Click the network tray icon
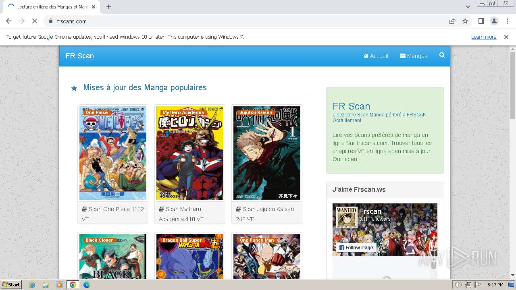 tap(468, 285)
